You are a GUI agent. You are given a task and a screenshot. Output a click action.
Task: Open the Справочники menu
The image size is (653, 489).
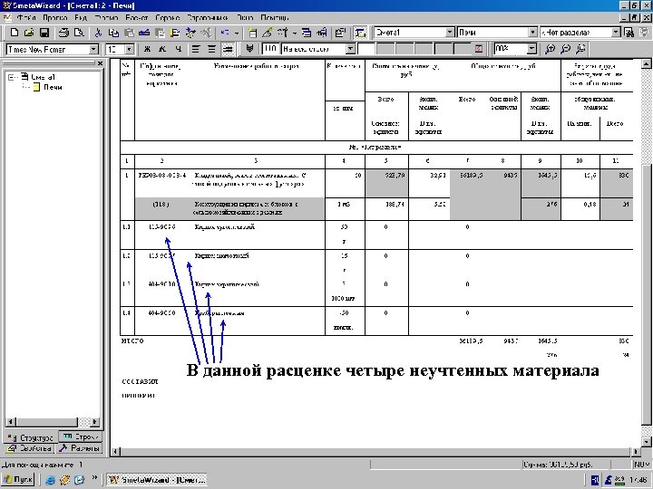point(208,18)
